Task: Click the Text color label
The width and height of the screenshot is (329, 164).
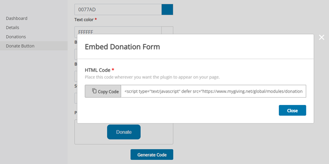Action: point(84,20)
